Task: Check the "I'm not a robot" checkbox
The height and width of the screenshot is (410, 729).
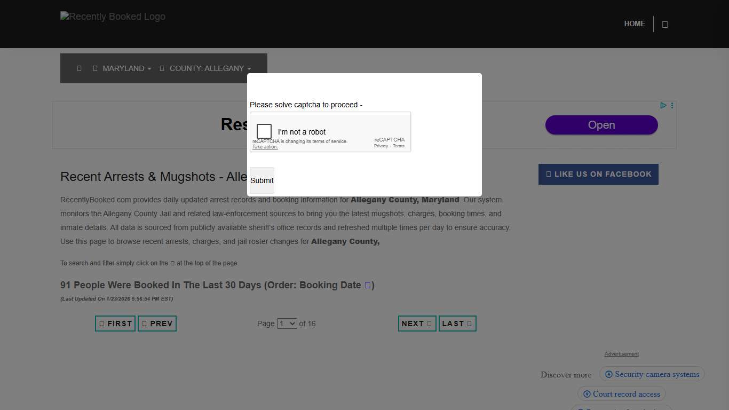Action: pos(264,131)
